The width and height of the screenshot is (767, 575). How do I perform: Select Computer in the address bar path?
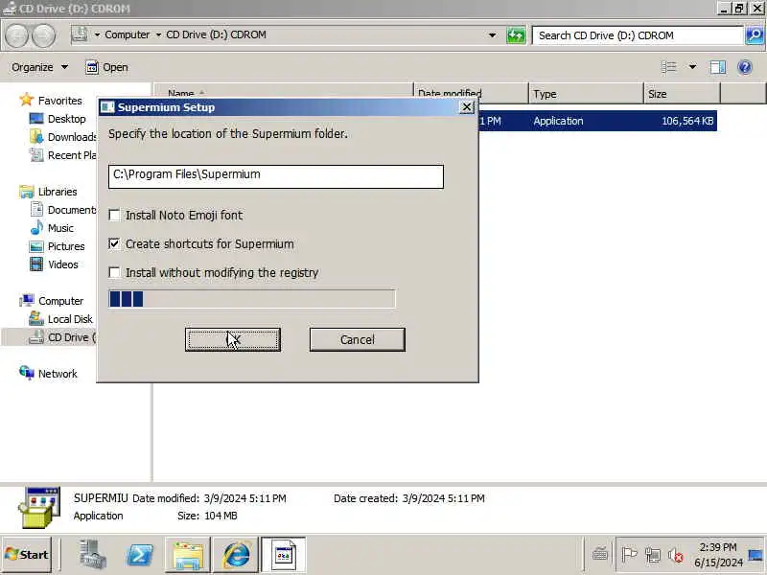(128, 34)
